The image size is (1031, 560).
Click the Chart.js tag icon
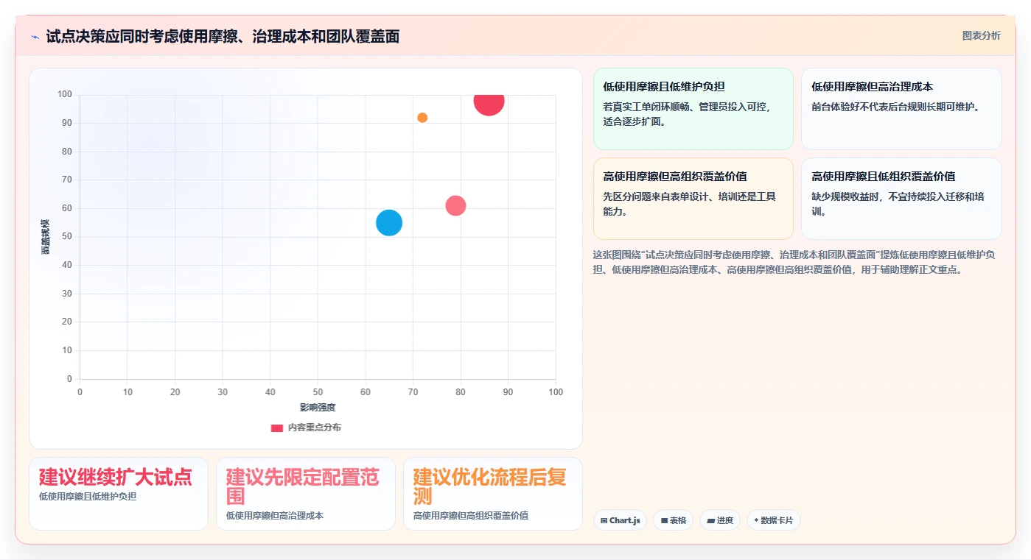[x=604, y=520]
